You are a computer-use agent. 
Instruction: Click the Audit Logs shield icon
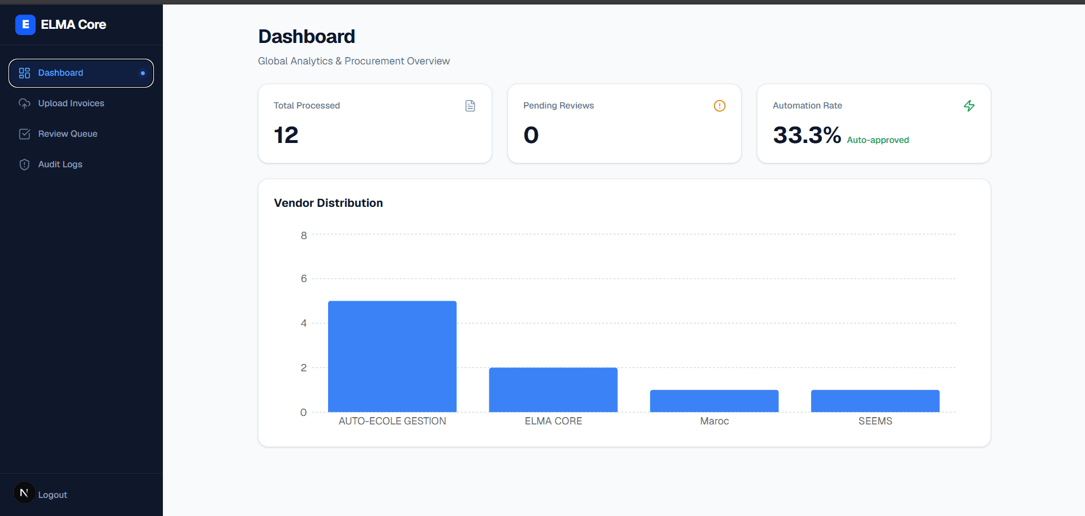point(24,164)
